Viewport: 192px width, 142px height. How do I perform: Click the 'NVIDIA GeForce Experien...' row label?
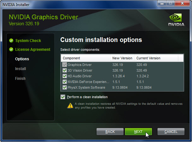coord(88,82)
